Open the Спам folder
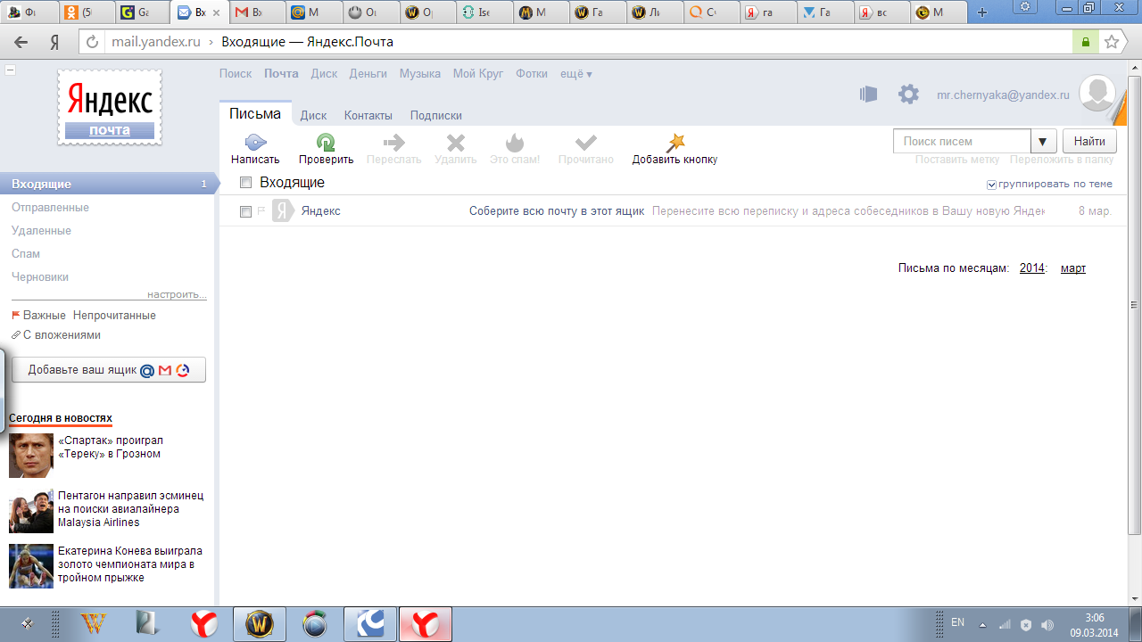Image resolution: width=1142 pixels, height=642 pixels. (26, 253)
